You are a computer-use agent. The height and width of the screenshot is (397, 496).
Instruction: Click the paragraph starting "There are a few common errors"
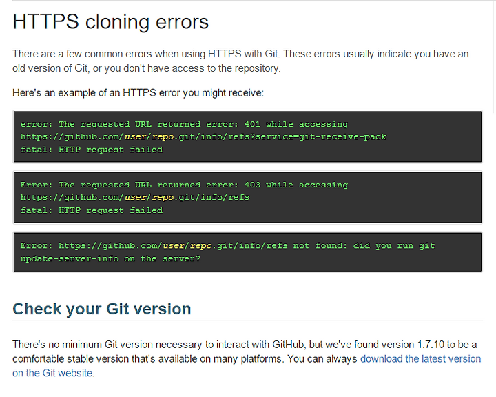click(x=240, y=61)
